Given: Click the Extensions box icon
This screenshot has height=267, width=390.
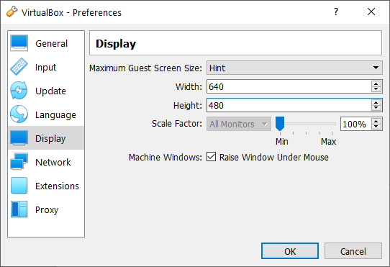Looking at the screenshot, I should tap(19, 186).
